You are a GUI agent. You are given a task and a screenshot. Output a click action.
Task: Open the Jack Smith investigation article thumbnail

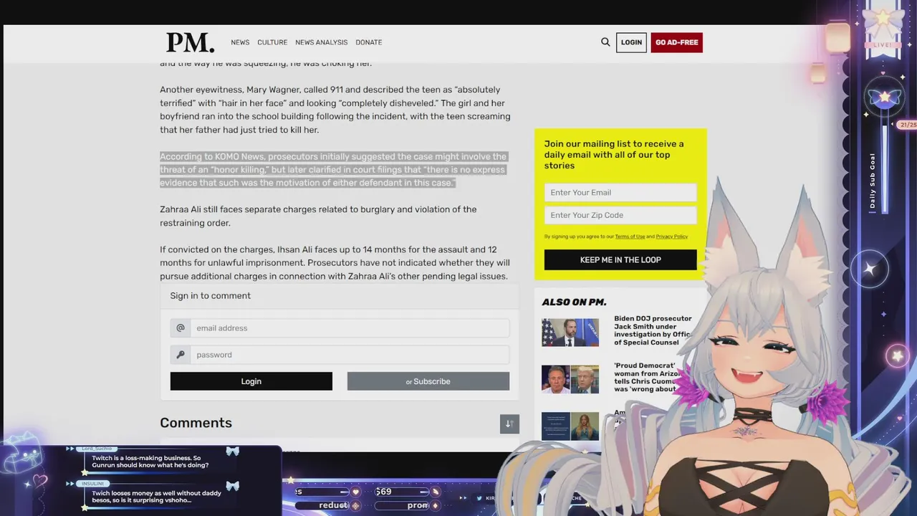(x=570, y=333)
